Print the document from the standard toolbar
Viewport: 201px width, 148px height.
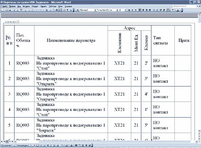pos(14,10)
